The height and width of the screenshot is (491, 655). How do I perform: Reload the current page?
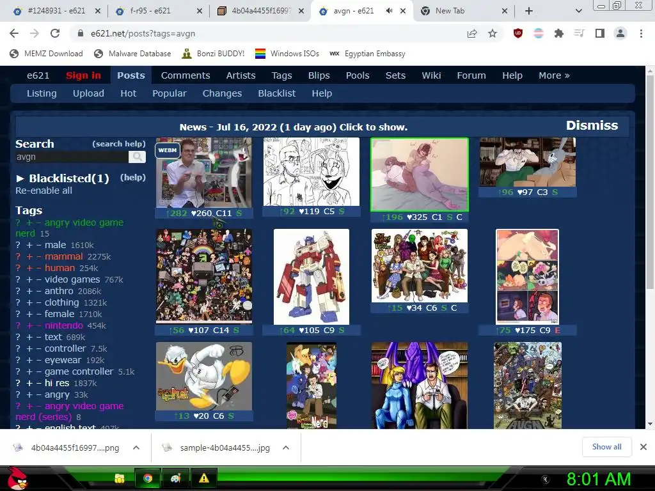(x=55, y=33)
